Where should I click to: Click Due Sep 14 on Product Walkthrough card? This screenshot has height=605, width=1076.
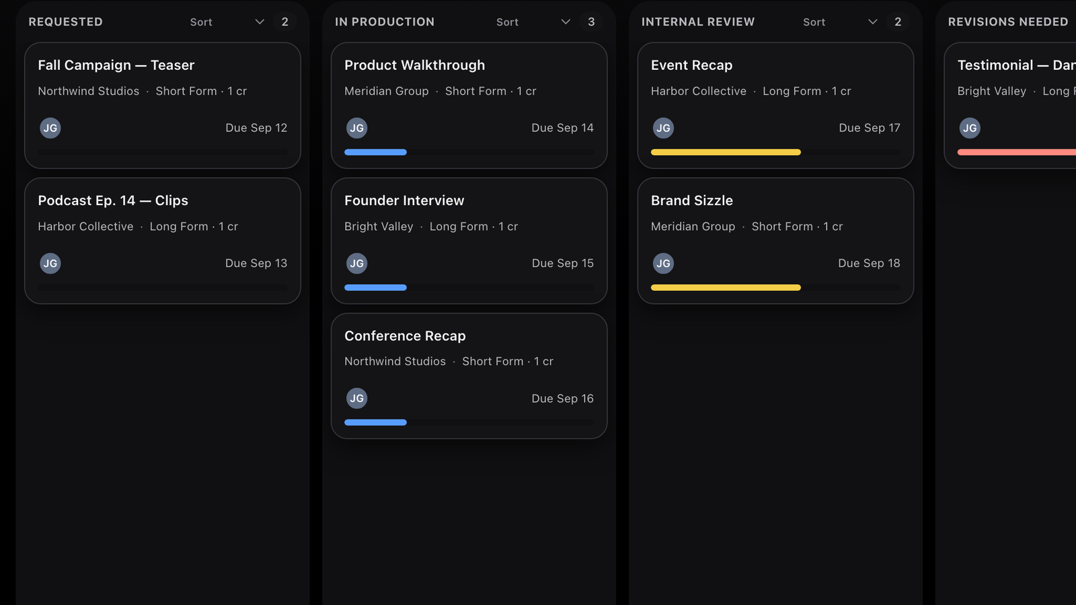point(563,128)
